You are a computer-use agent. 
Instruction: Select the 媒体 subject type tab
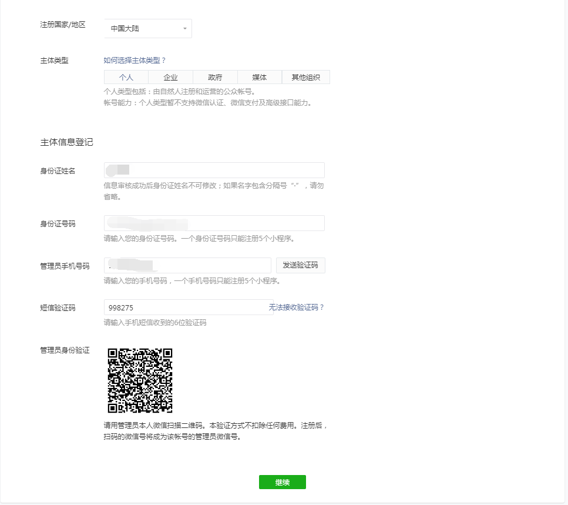coord(260,77)
